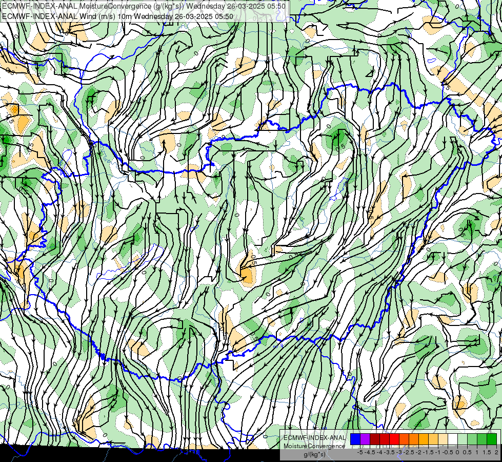
Task: Pick the bright red swatch between -3 and -2.5
Action: tap(394, 439)
